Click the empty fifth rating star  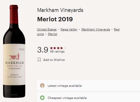click(65, 48)
